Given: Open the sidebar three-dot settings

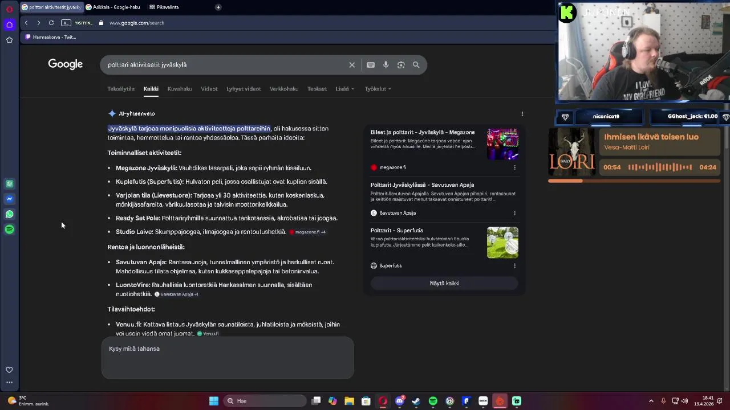Looking at the screenshot, I should [x=9, y=383].
